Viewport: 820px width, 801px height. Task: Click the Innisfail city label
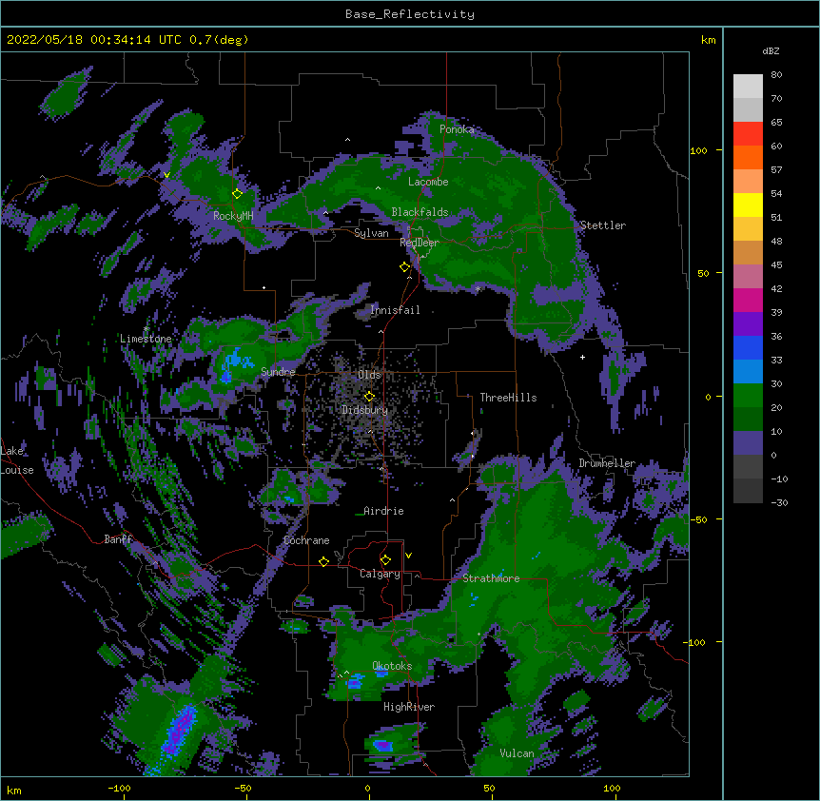tap(395, 310)
